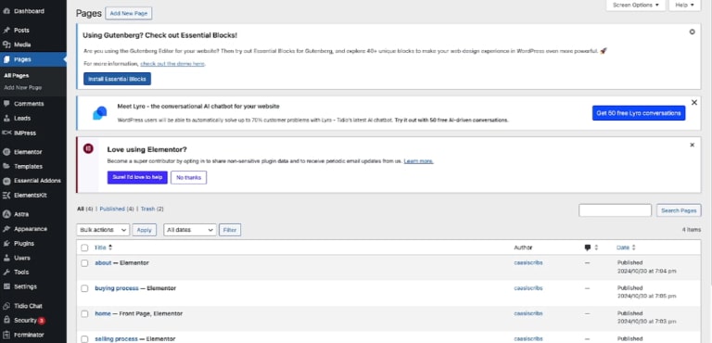Sort pages by Title column

coord(104,248)
